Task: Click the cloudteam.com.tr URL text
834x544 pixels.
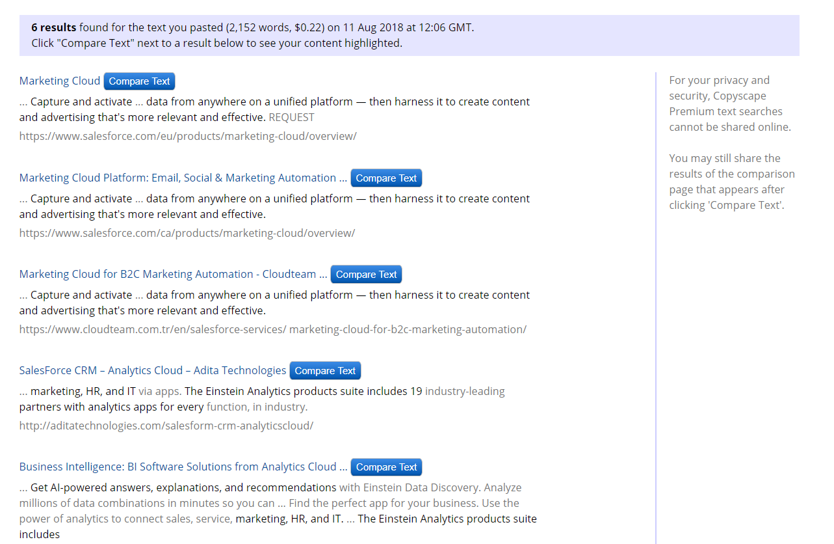Action: click(x=273, y=329)
